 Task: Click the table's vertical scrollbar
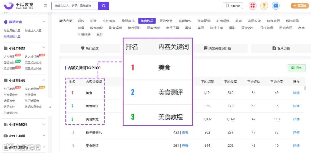(x=305, y=88)
